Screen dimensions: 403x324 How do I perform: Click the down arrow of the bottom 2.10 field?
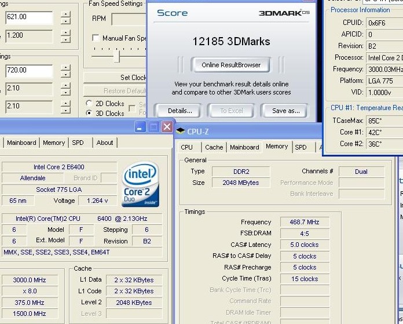tap(66, 110)
